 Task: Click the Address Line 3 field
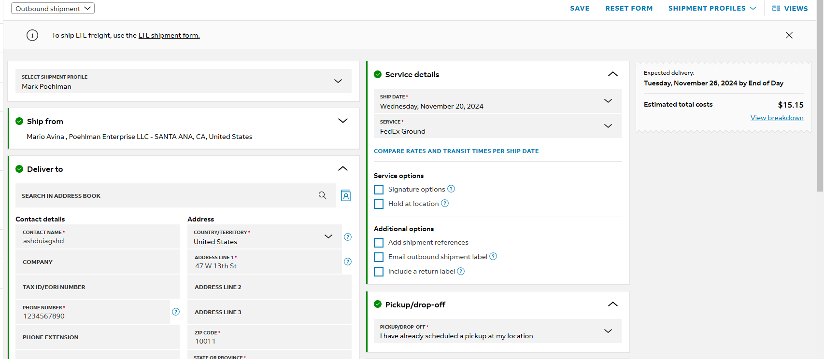(x=270, y=312)
